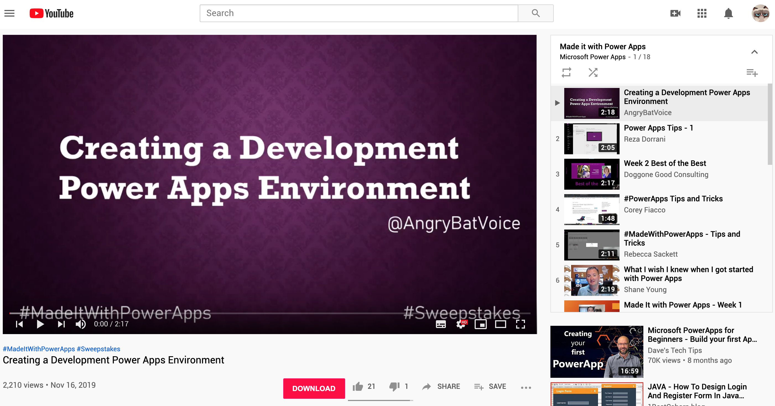Skip to next video in player

(x=61, y=324)
